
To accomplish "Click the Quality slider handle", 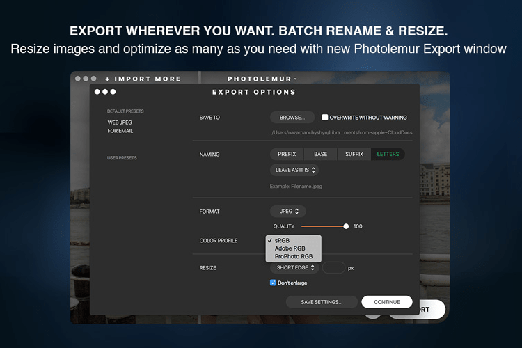I will tap(346, 226).
